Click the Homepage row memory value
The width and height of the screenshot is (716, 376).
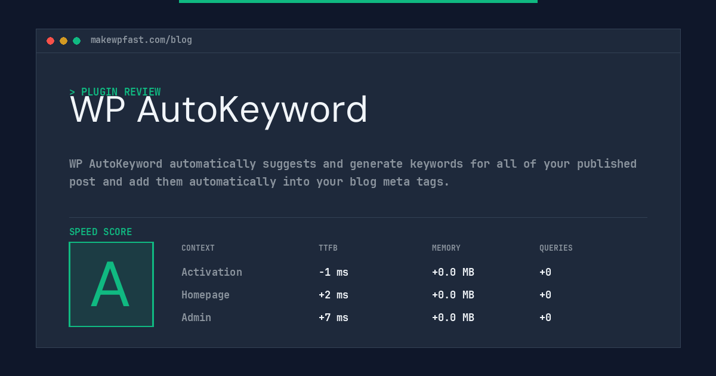453,295
